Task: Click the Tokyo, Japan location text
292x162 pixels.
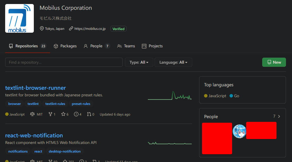Action: [x=54, y=29]
